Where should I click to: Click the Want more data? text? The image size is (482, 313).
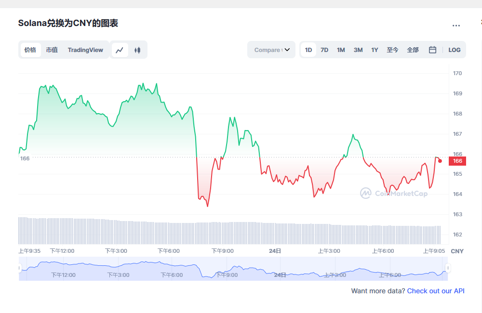[x=378, y=291]
